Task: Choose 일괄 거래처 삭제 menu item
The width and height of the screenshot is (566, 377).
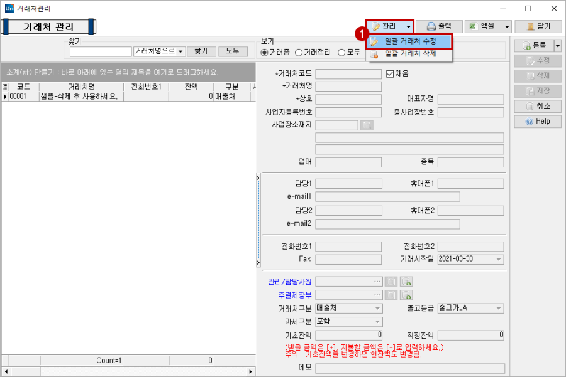Action: [410, 55]
